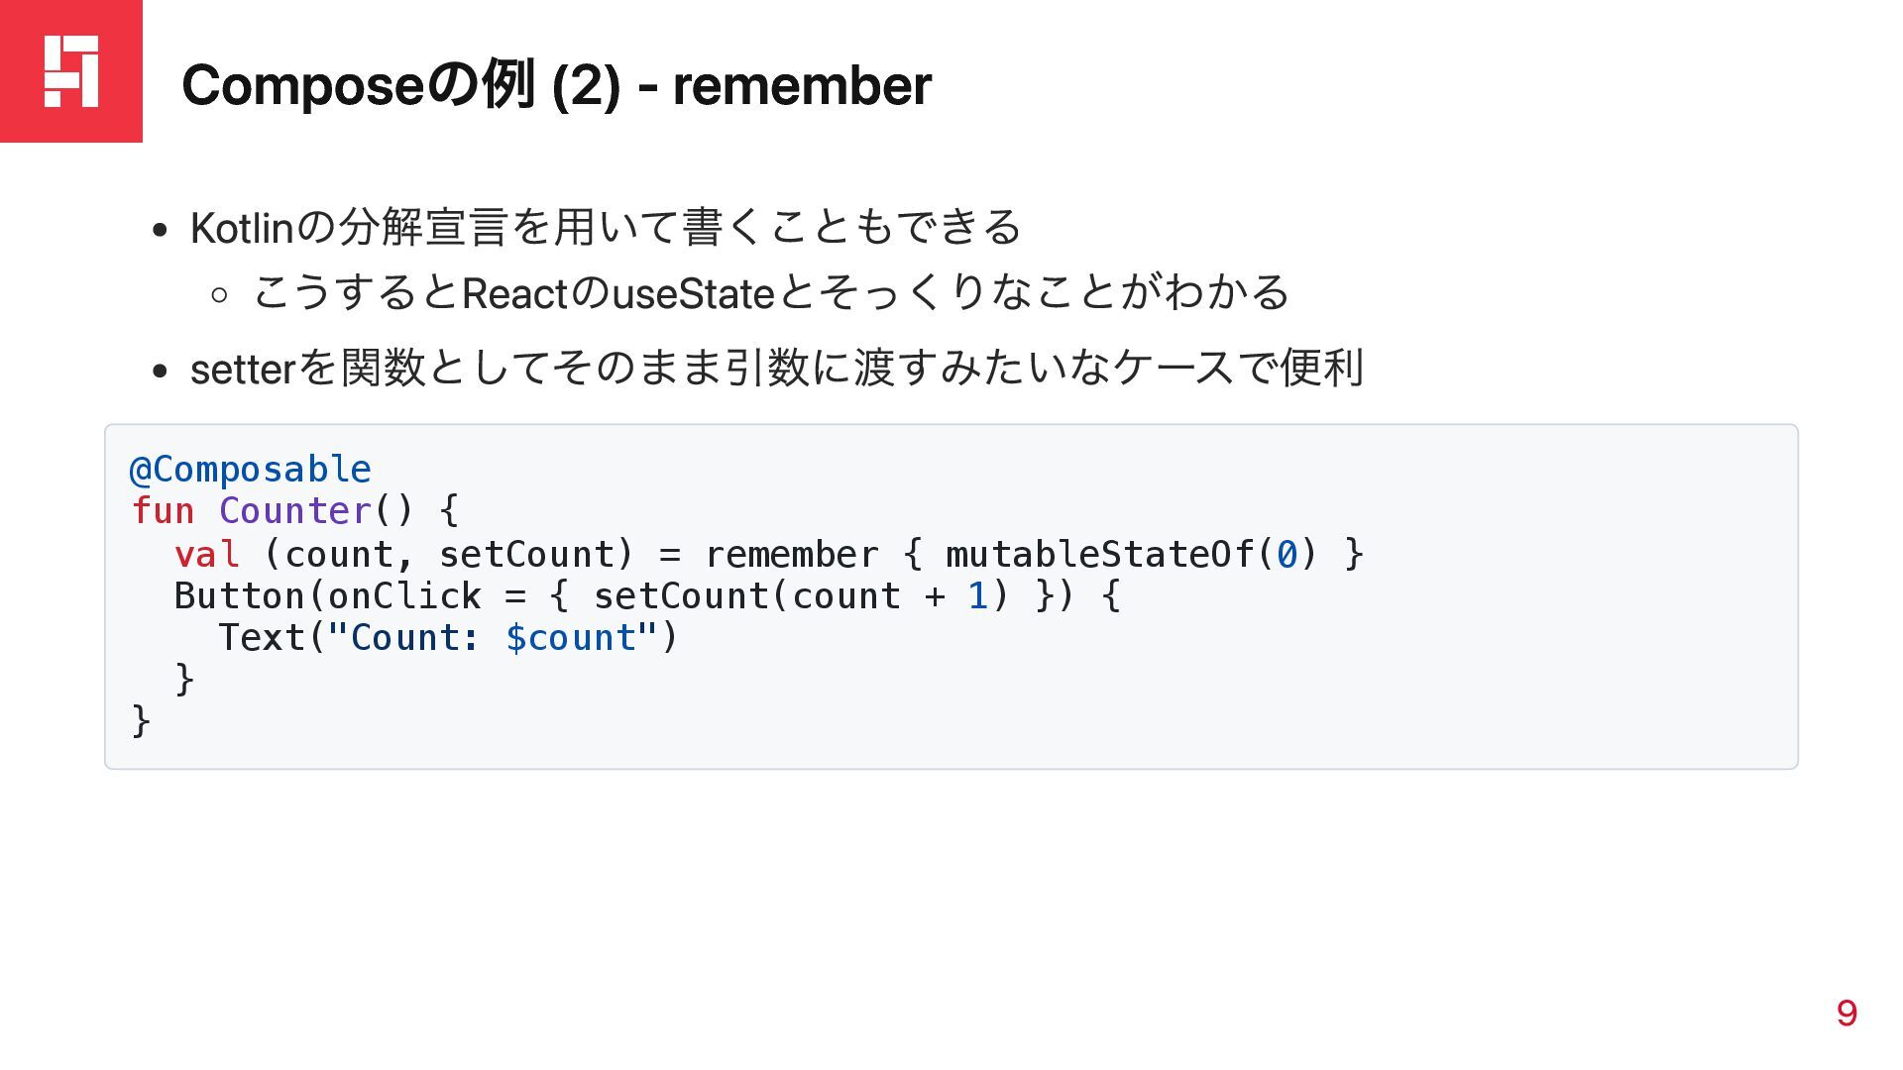The width and height of the screenshot is (1903, 1070).
Task: Click the bullet text starting with "setterを関数"
Action: (x=776, y=369)
